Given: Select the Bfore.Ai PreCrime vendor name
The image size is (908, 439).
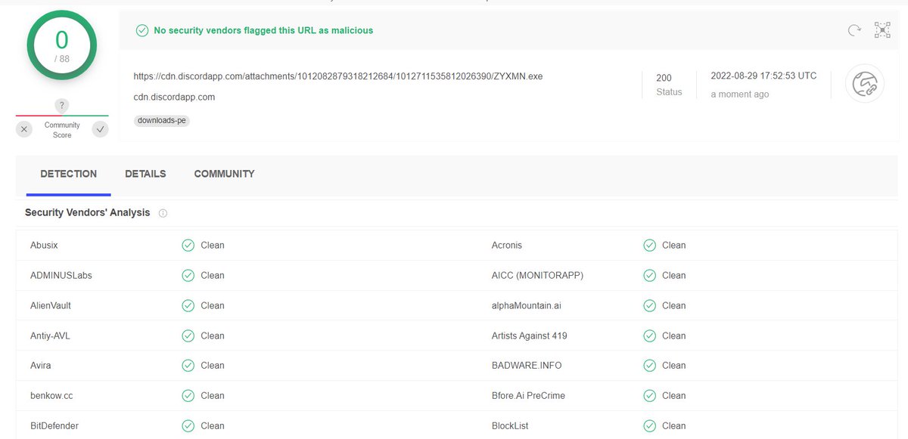Looking at the screenshot, I should coord(528,395).
